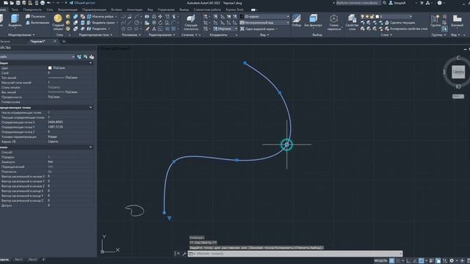The image size is (470, 264).
Task: Click the 'Выдавить' extrude tool icon
Action: point(15,19)
